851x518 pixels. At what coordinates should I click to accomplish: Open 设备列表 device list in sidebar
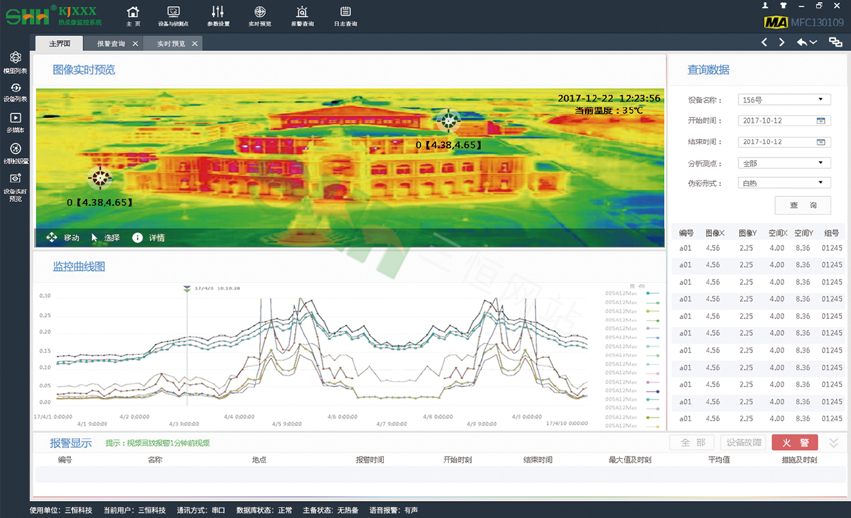(15, 92)
